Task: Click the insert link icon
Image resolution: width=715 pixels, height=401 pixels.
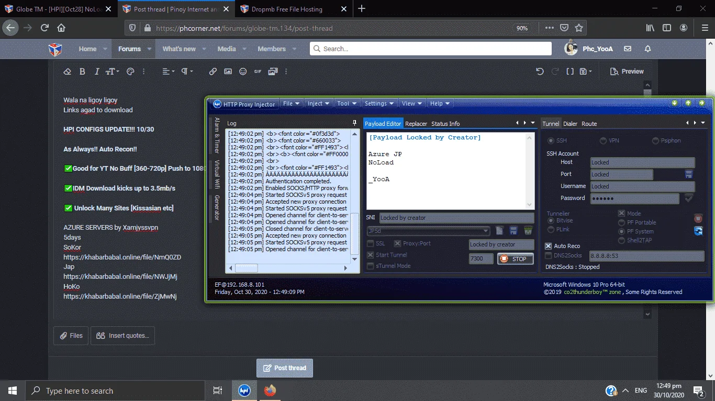Action: click(213, 72)
